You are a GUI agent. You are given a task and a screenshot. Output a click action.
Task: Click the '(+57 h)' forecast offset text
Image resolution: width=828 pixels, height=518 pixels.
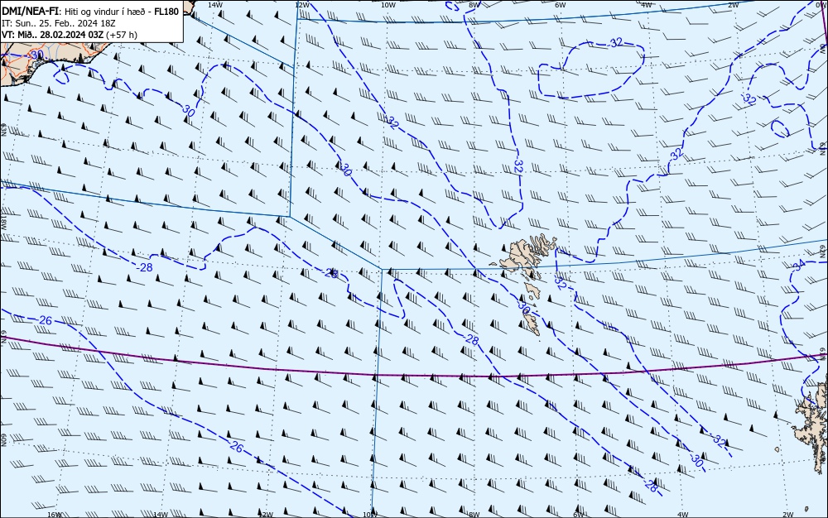tap(122, 35)
